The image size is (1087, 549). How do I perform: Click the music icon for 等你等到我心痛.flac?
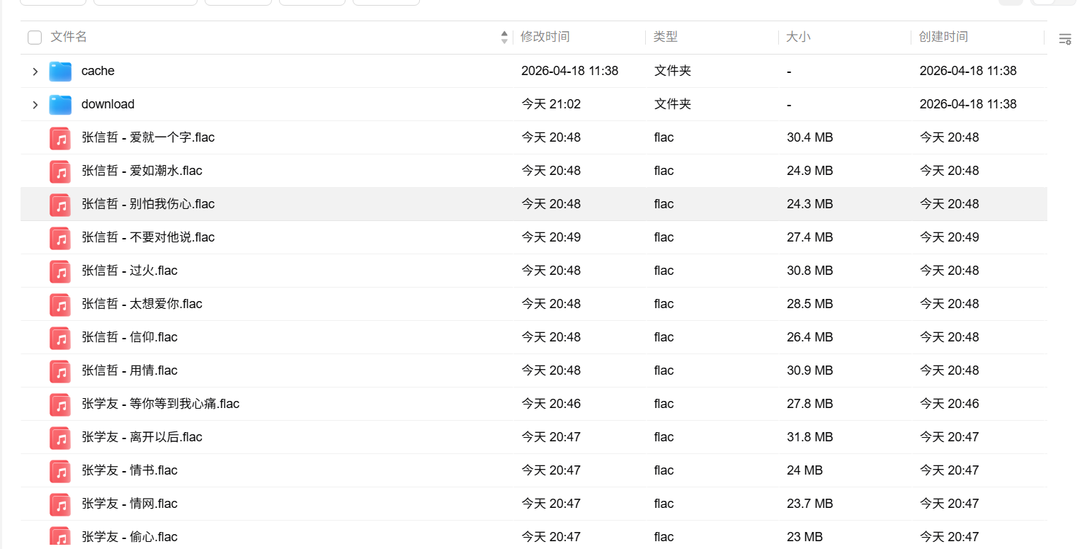[60, 404]
